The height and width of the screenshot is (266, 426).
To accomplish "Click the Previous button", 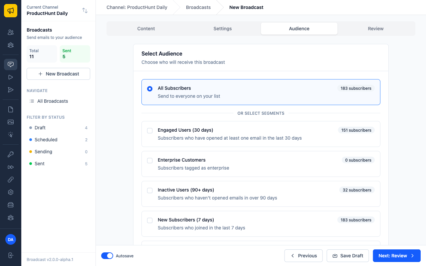I will pos(304,256).
